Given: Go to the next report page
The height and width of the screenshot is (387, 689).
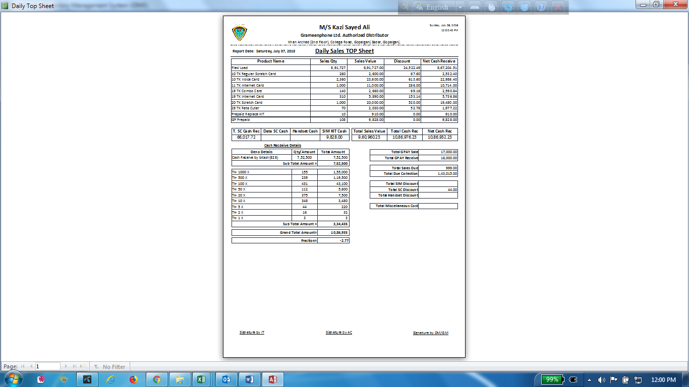Looking at the screenshot, I should click(x=66, y=366).
